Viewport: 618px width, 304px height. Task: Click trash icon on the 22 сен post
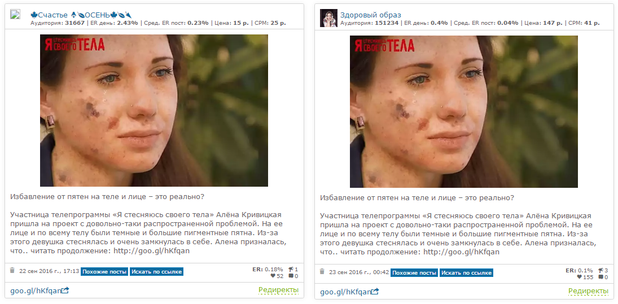12,271
